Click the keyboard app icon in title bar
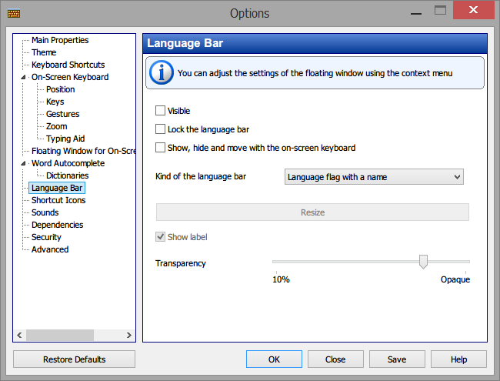The image size is (500, 381). click(x=14, y=13)
